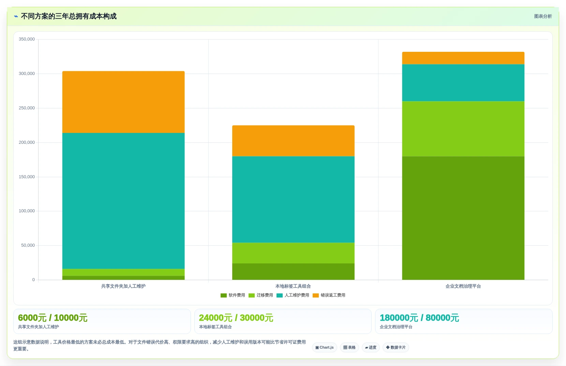This screenshot has width=566, height=366.
Task: Click the chart title 不同方案的三年总拥有成本构成
Action: (x=69, y=16)
